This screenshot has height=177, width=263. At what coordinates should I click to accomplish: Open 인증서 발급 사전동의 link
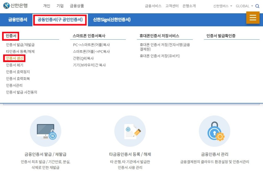click(x=22, y=92)
